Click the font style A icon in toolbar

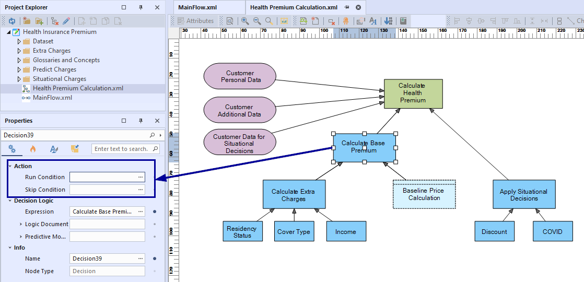pos(373,21)
